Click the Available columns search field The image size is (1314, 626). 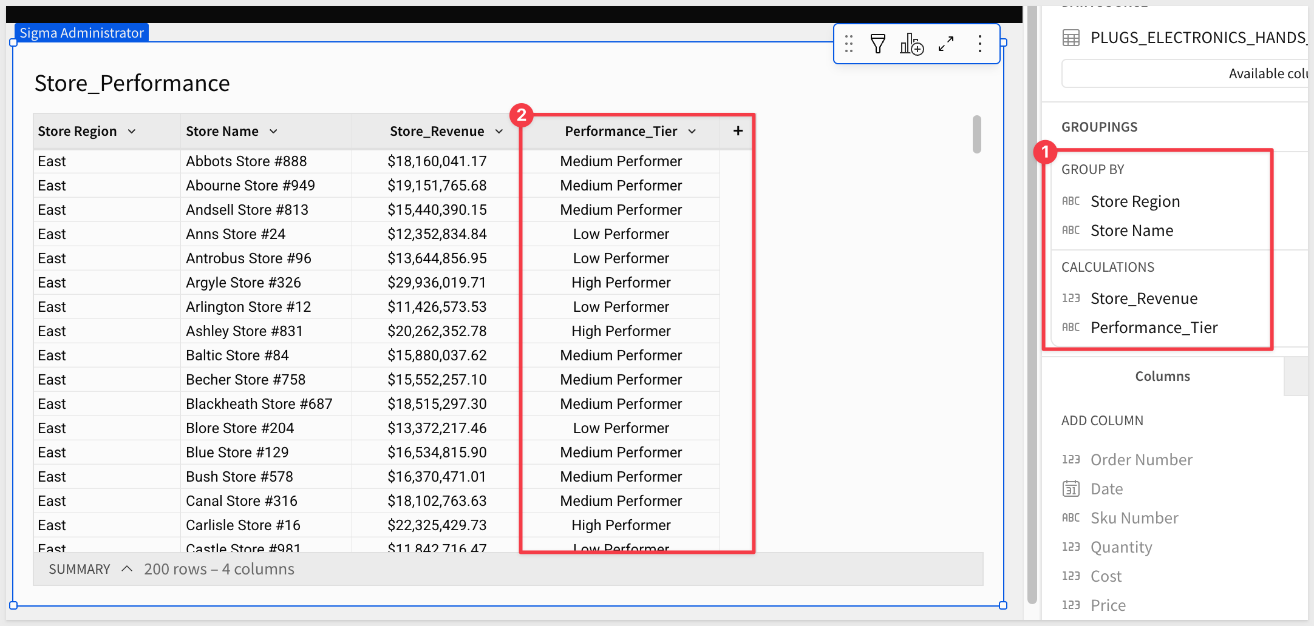(1184, 74)
